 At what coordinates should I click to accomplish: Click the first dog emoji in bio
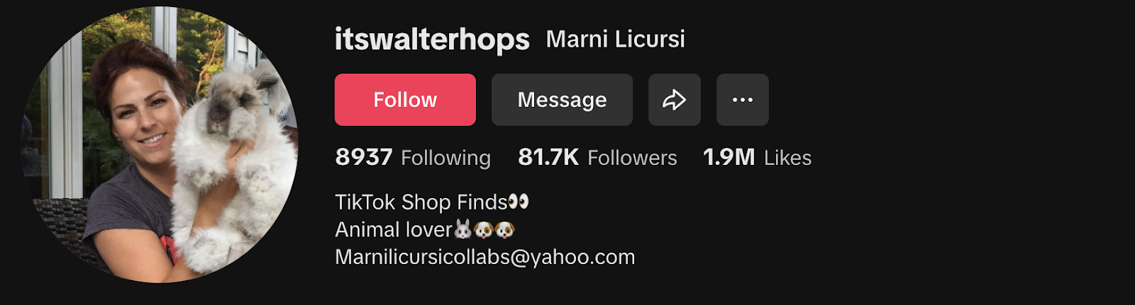pos(484,229)
